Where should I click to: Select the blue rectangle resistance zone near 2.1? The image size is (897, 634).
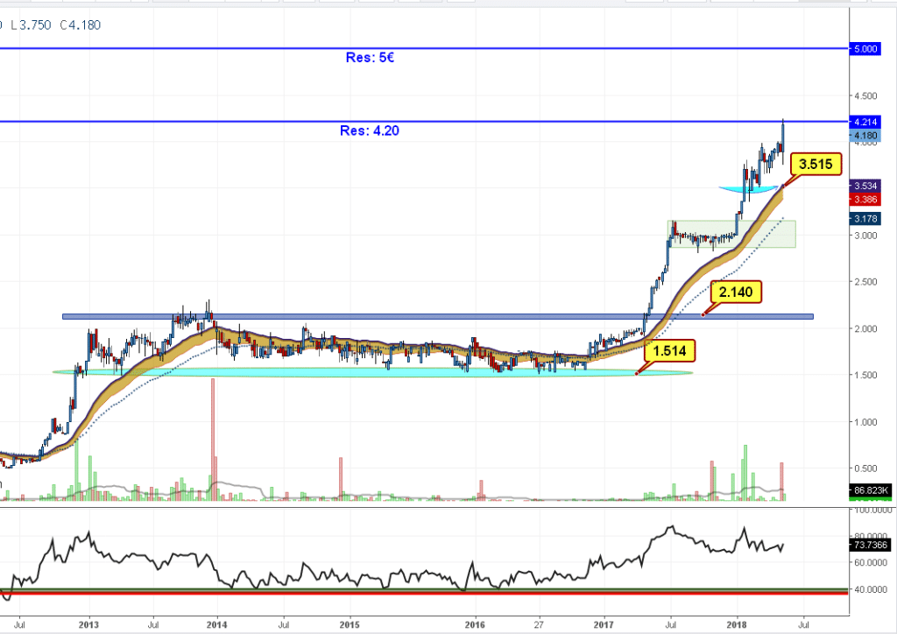[x=438, y=316]
